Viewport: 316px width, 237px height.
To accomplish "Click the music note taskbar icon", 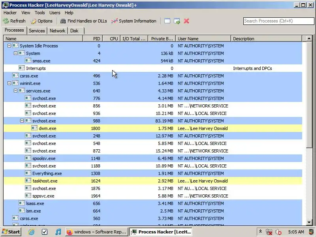I will pyautogui.click(x=58, y=232).
